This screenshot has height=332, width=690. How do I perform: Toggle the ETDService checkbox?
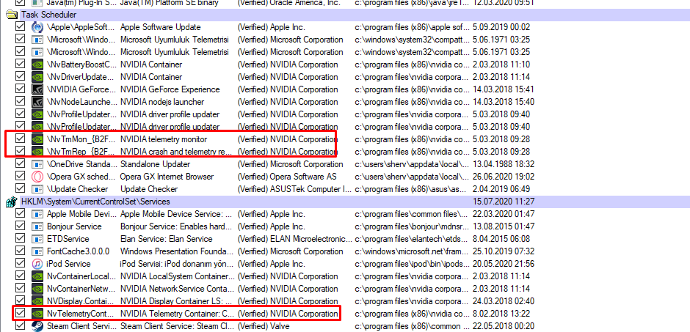pyautogui.click(x=19, y=238)
